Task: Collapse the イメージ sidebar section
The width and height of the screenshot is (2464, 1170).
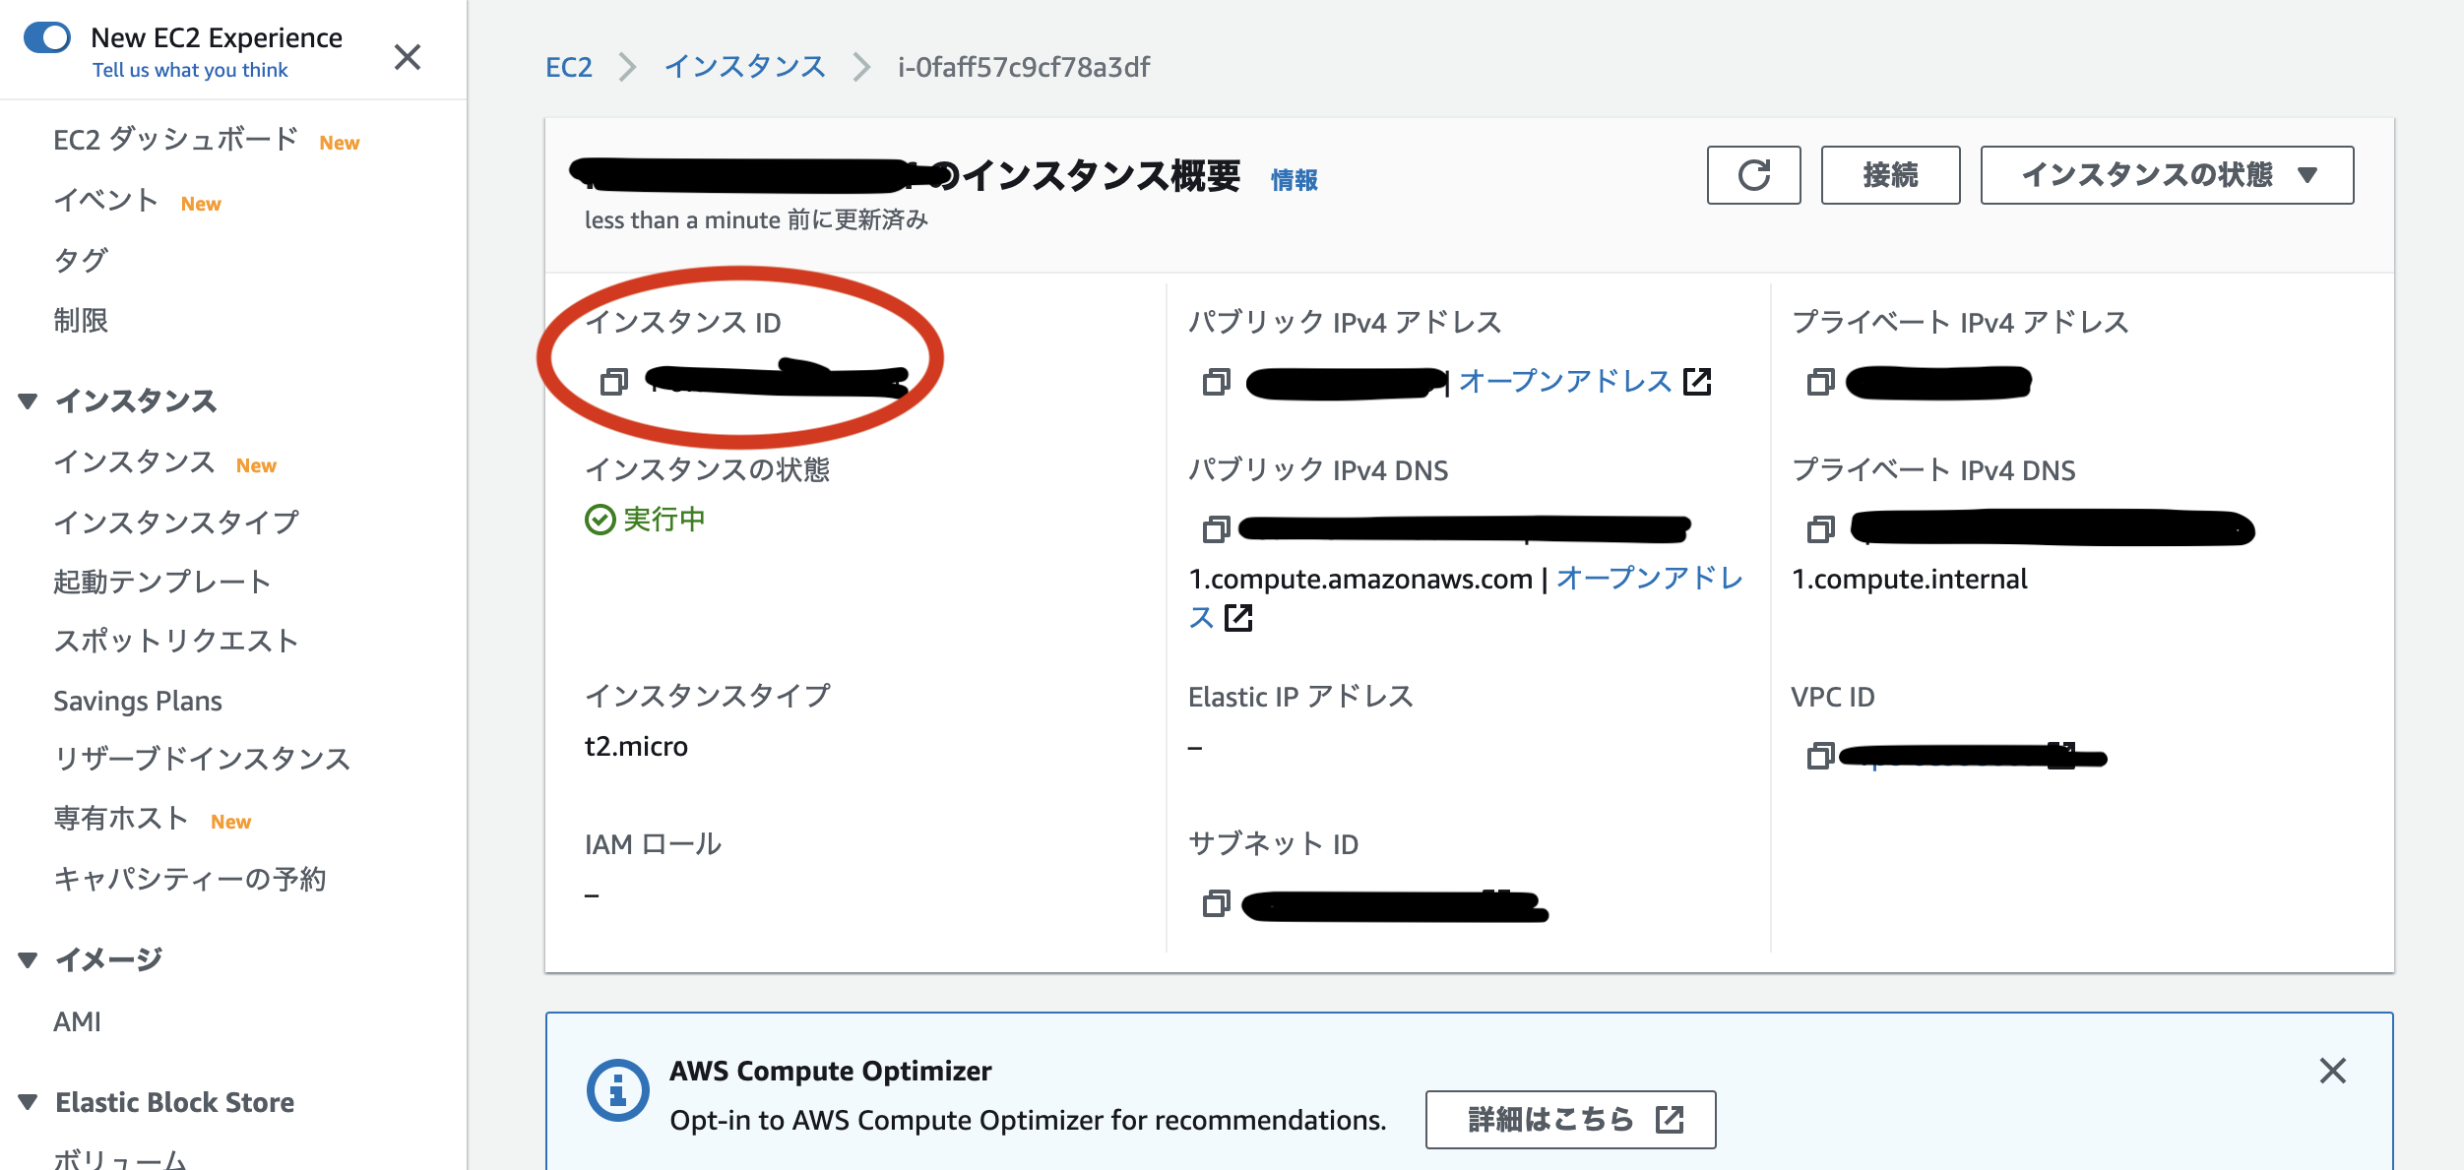Action: click(28, 959)
